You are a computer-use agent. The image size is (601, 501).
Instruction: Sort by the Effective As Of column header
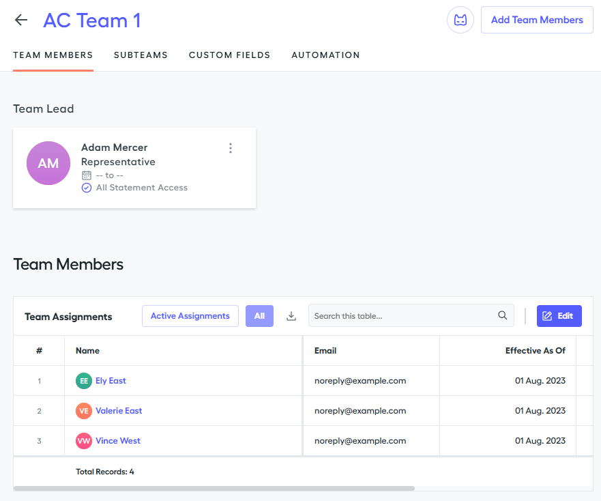[x=535, y=351]
